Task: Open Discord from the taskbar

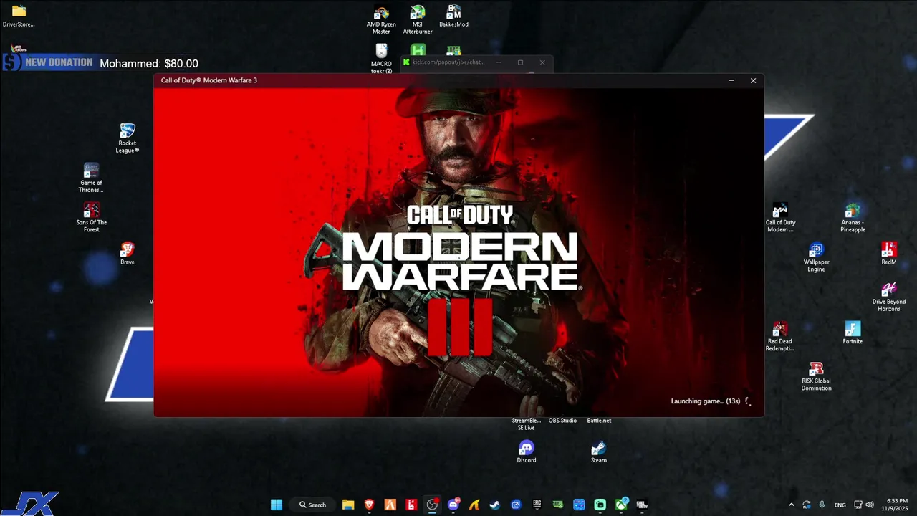Action: click(453, 505)
